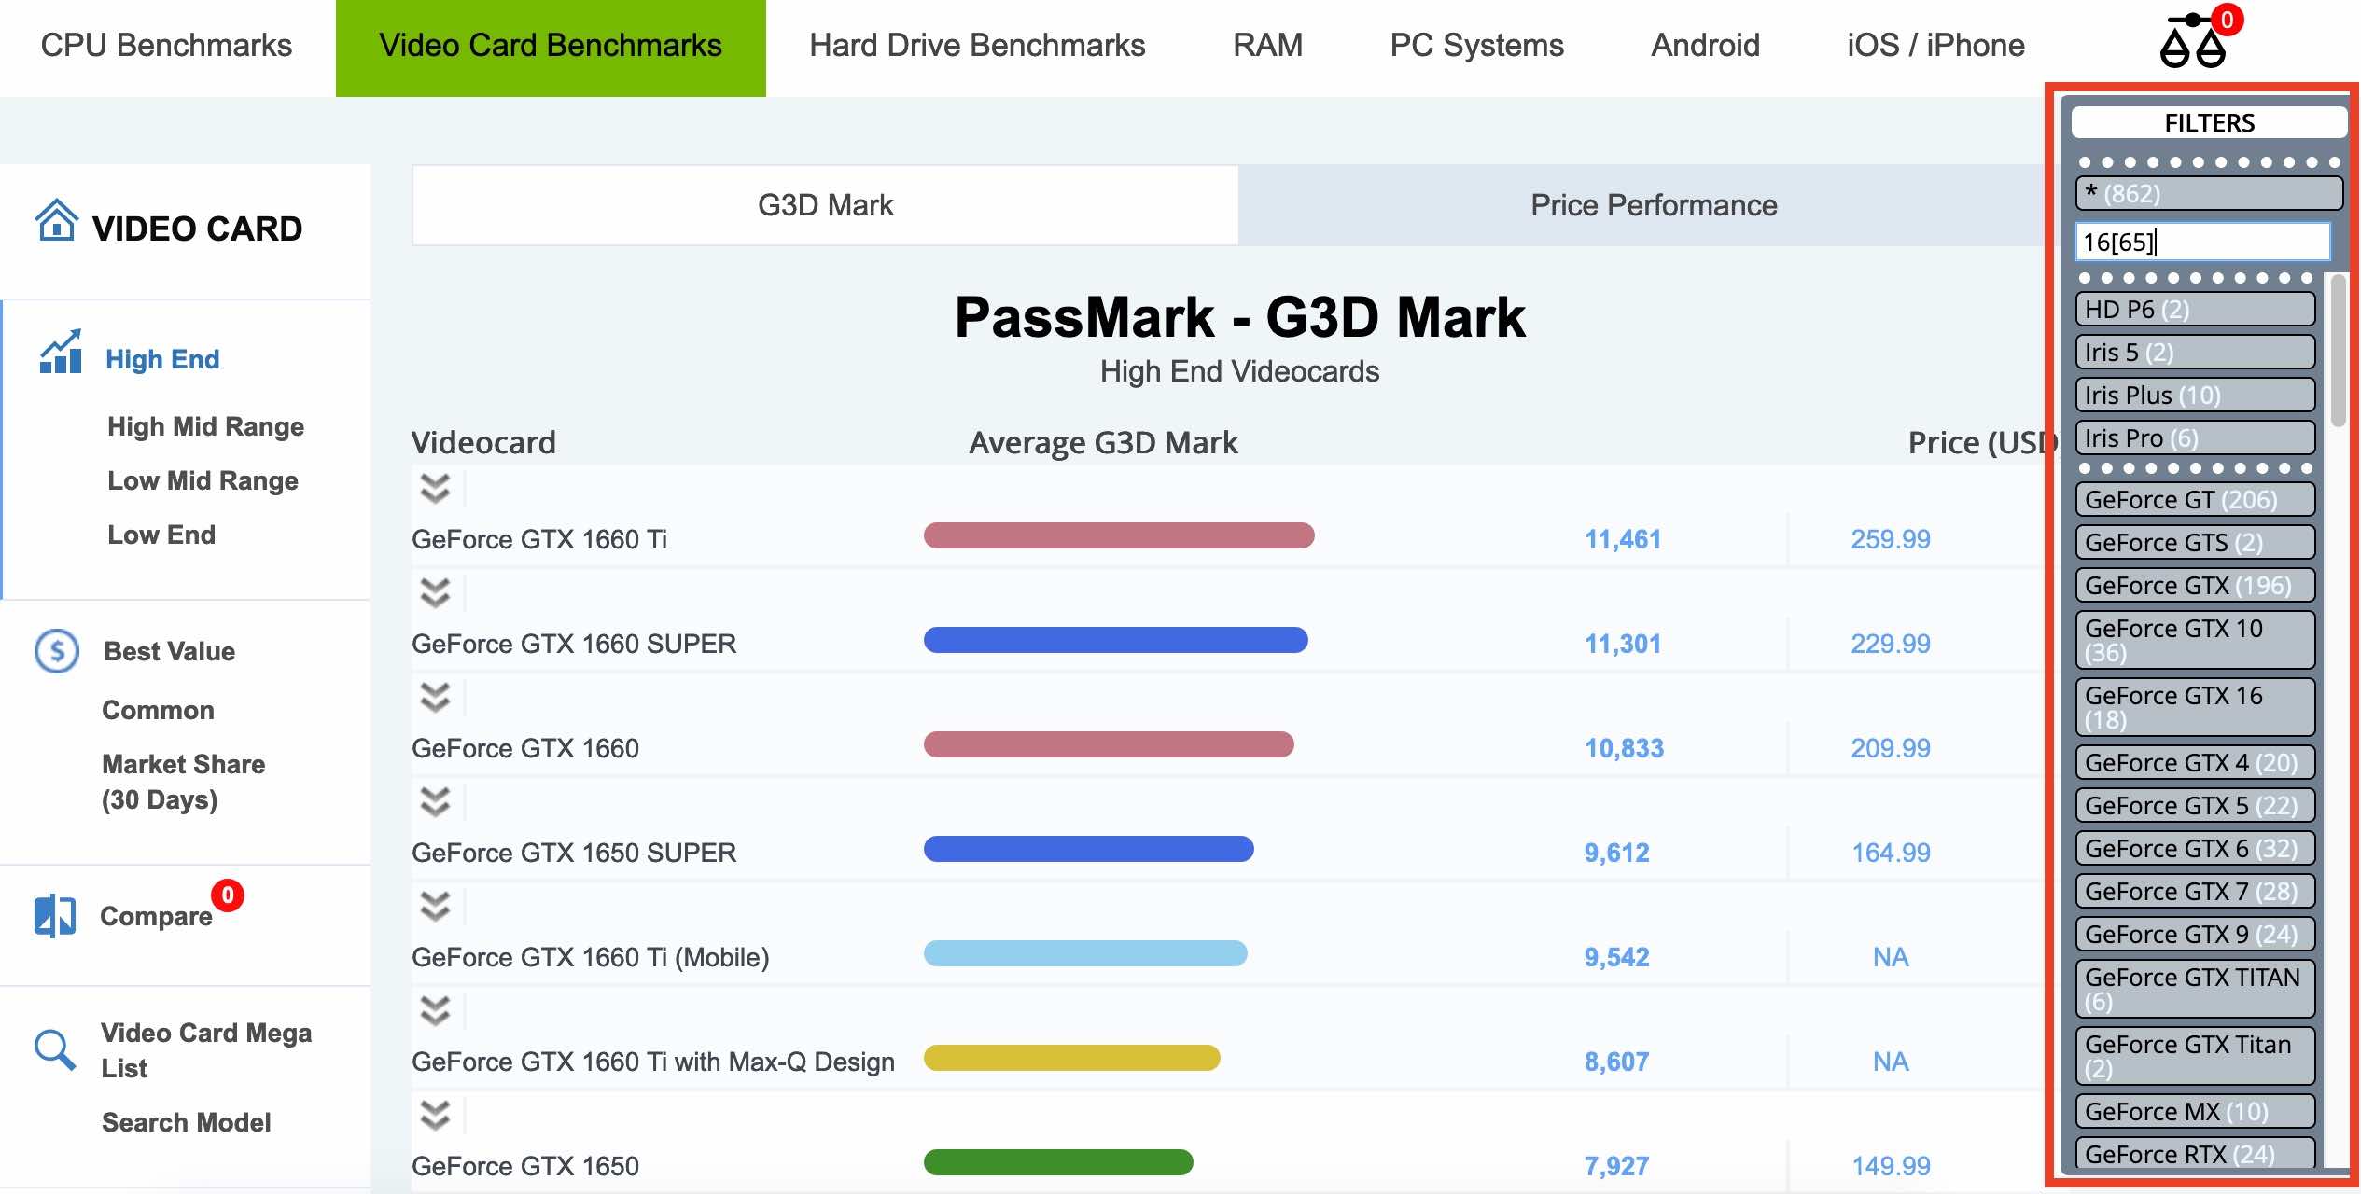2361x1194 pixels.
Task: Open the GeForce GTX 1660 Ti link
Action: [539, 539]
